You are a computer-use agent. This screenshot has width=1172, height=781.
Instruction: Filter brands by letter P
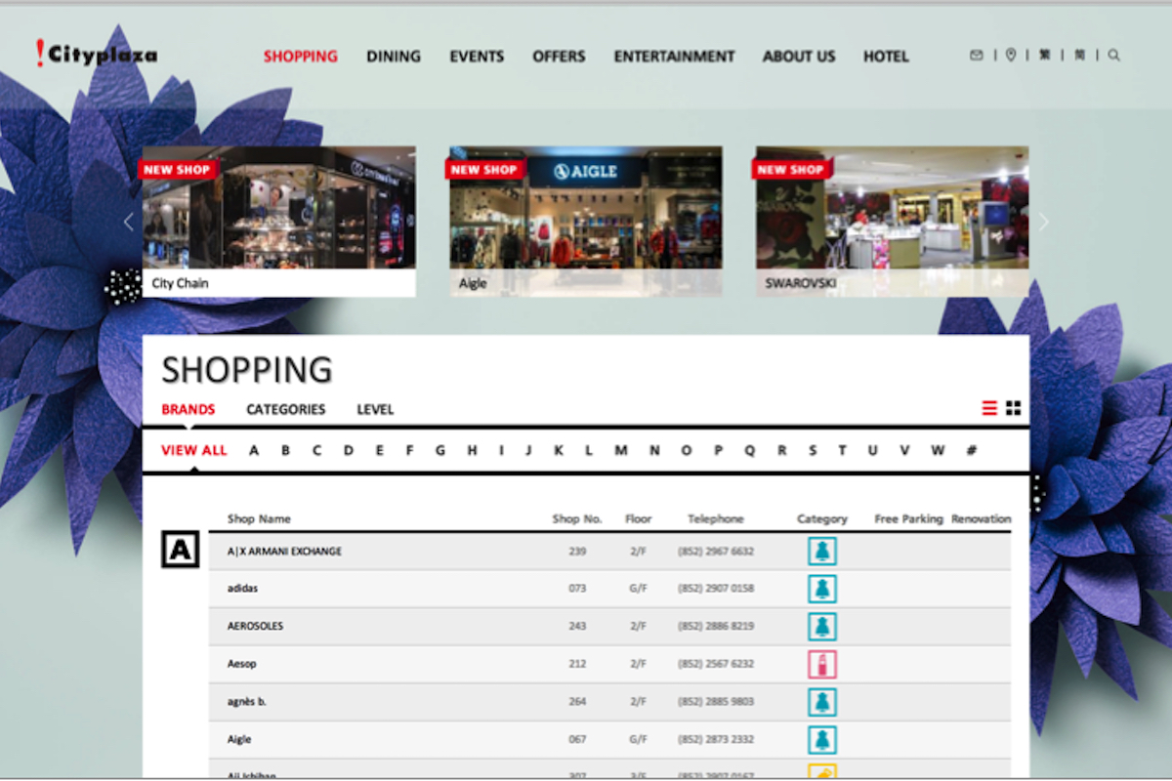[718, 450]
